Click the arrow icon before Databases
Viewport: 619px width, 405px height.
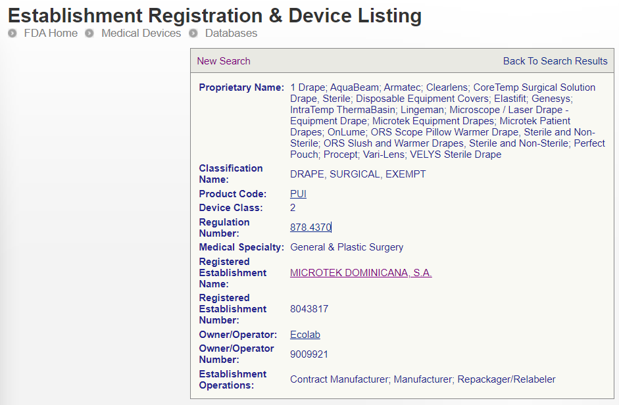pos(193,33)
